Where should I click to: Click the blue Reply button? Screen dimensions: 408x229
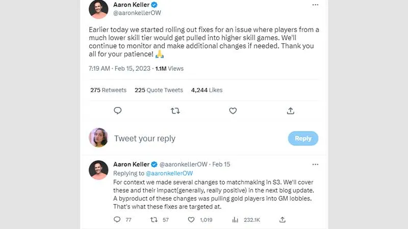click(x=303, y=138)
